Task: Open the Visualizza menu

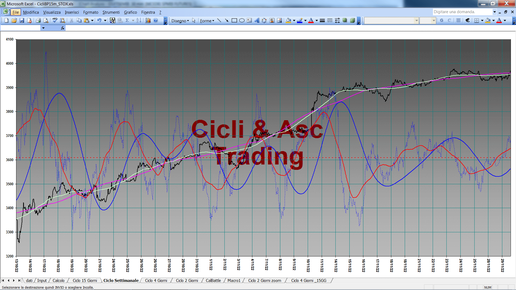Action: (52, 12)
